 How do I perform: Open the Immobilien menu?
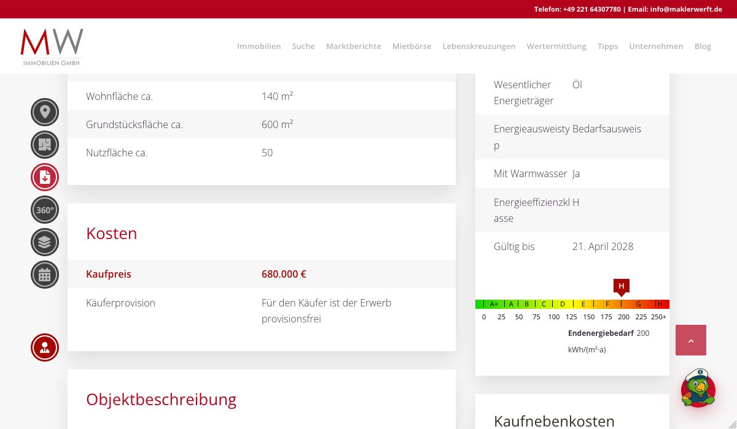coord(259,46)
